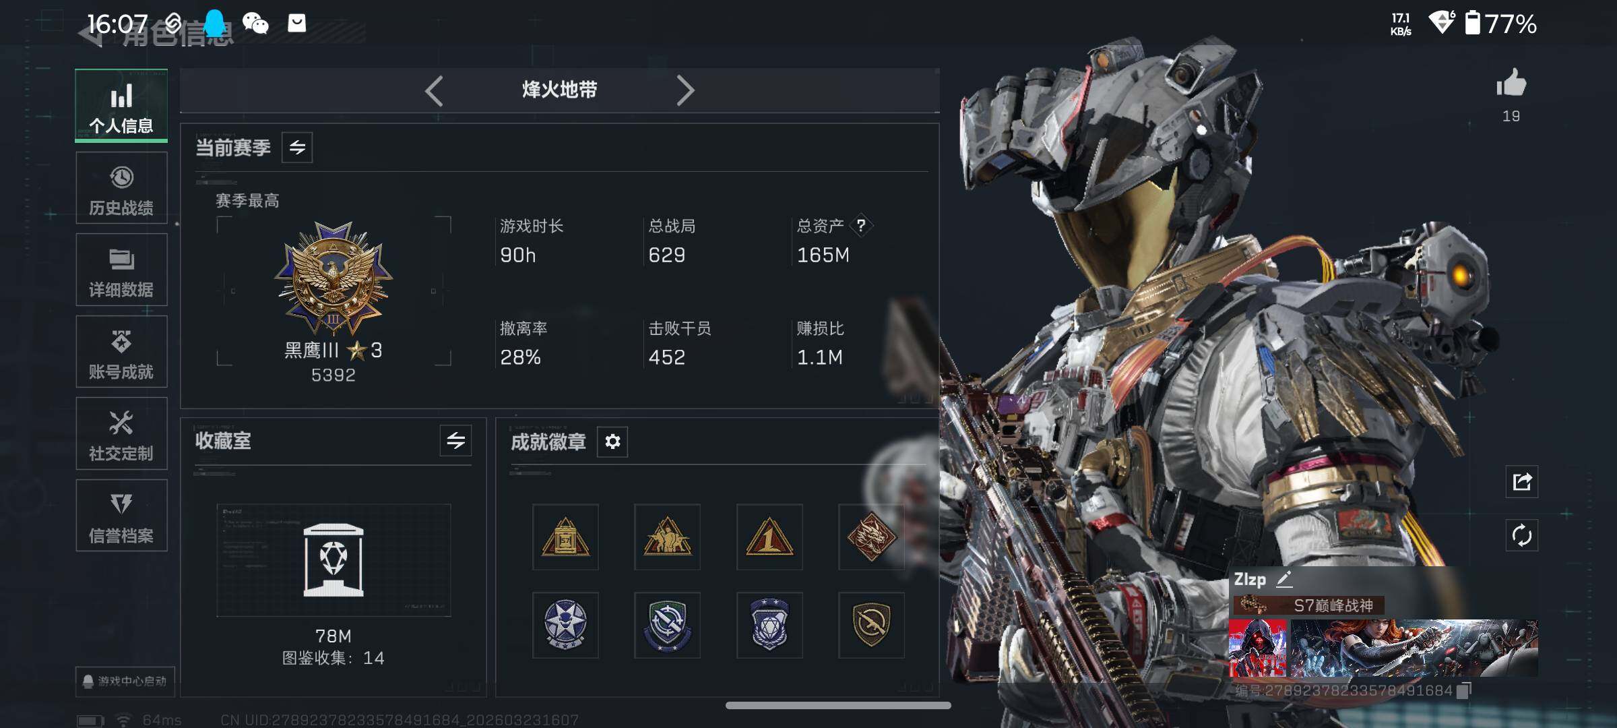Screen dimensions: 1617x728
Task: Switch to the 详细数据 sidebar tab
Action: click(x=121, y=270)
